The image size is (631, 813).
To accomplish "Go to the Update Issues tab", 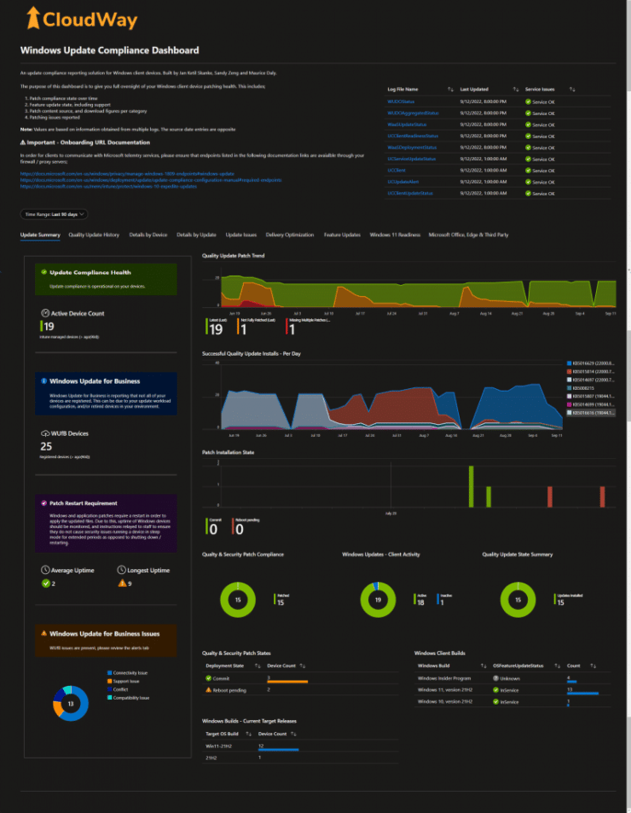I will coord(241,235).
